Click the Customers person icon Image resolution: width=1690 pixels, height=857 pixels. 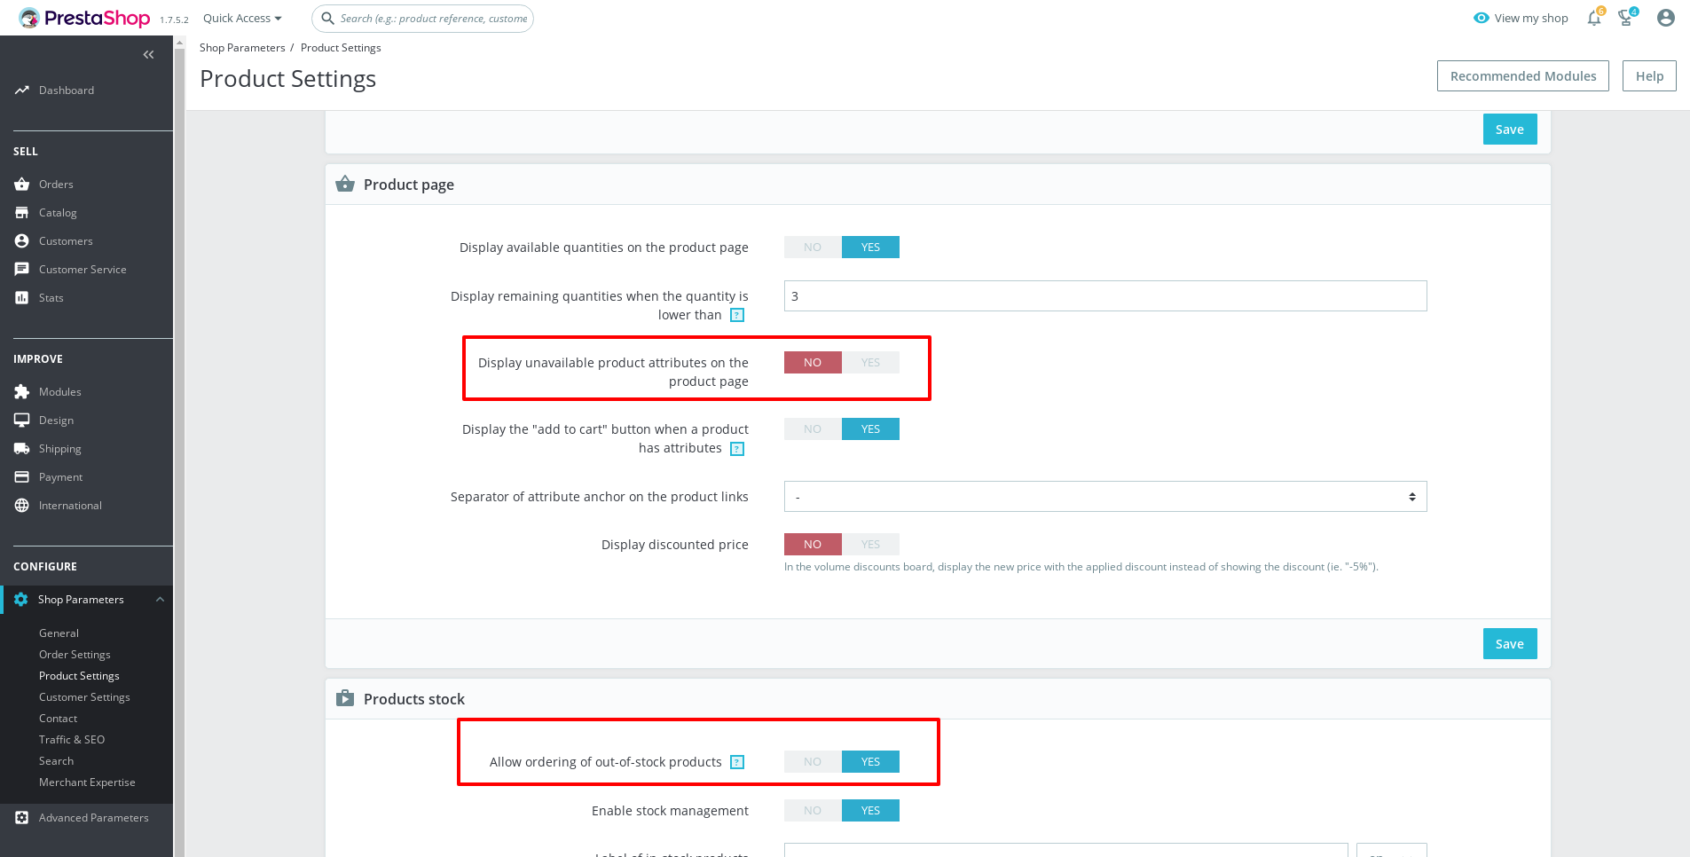click(x=22, y=241)
